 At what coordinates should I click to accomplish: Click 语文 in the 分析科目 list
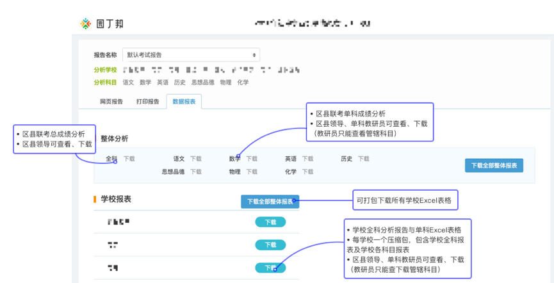pos(128,83)
